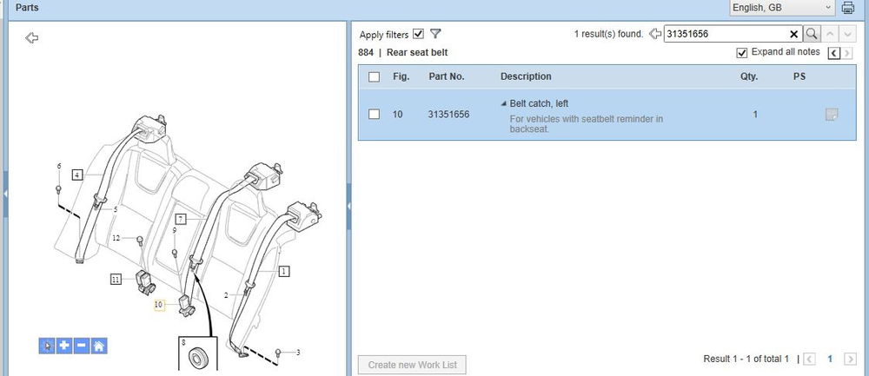Zoom in on the parts diagram
Screen dimensions: 869x376
[x=64, y=346]
